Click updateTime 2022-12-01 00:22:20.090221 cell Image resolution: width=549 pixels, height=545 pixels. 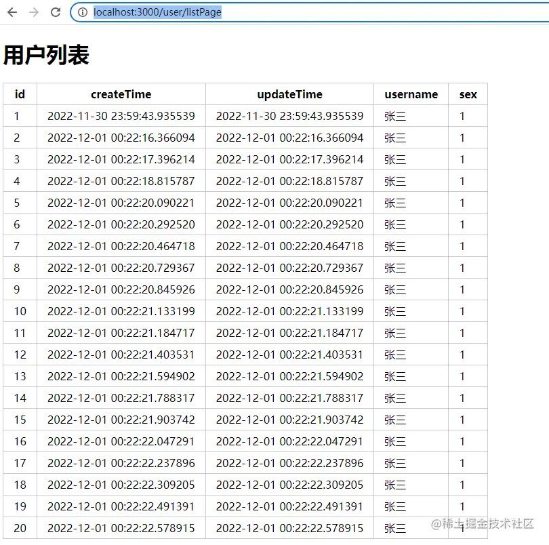coord(289,203)
